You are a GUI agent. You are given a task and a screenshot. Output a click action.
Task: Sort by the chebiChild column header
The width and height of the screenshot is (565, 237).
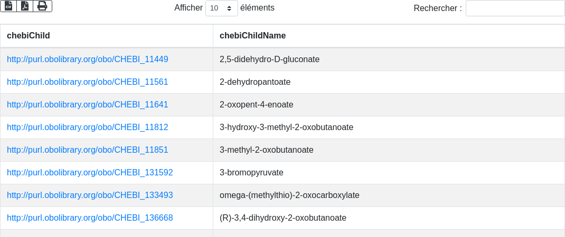pyautogui.click(x=29, y=36)
